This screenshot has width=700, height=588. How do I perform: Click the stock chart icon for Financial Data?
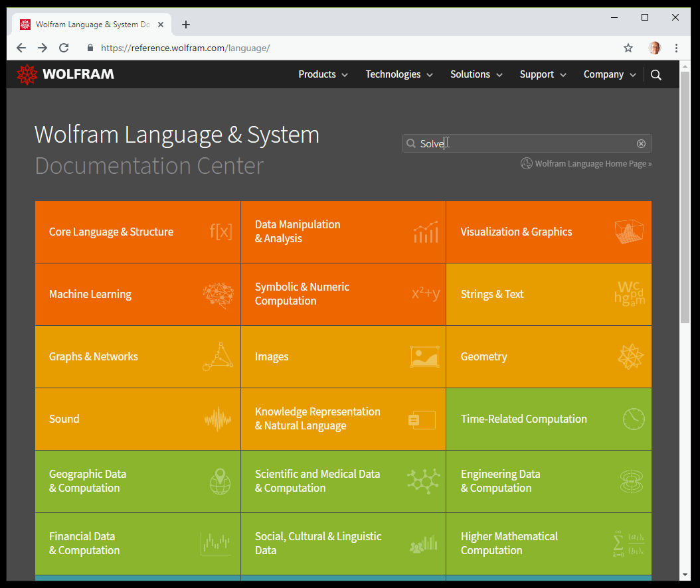coord(216,544)
